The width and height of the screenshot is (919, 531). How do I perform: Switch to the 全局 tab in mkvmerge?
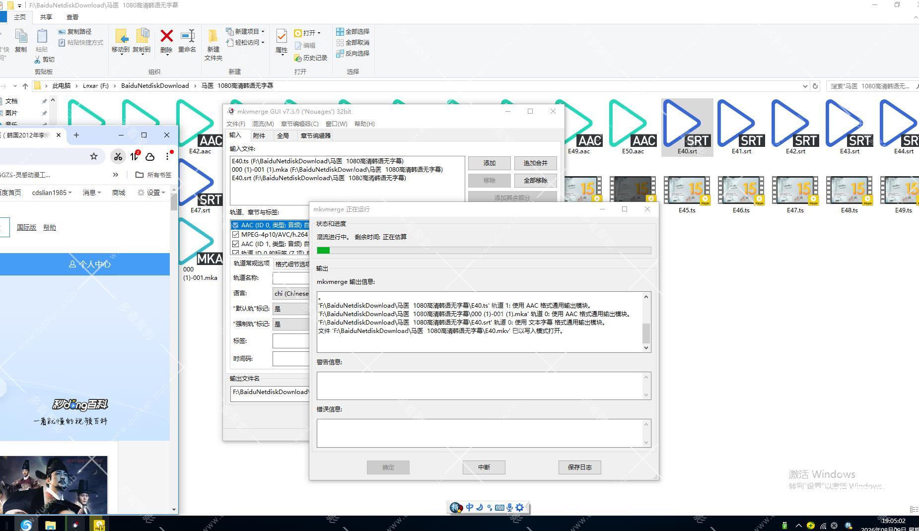(283, 136)
